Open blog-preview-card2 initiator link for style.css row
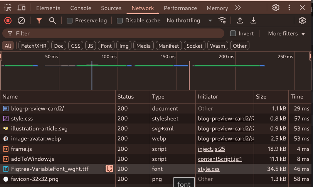 point(226,119)
